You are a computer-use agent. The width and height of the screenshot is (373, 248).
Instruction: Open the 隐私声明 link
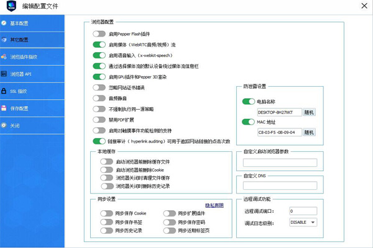(214, 205)
